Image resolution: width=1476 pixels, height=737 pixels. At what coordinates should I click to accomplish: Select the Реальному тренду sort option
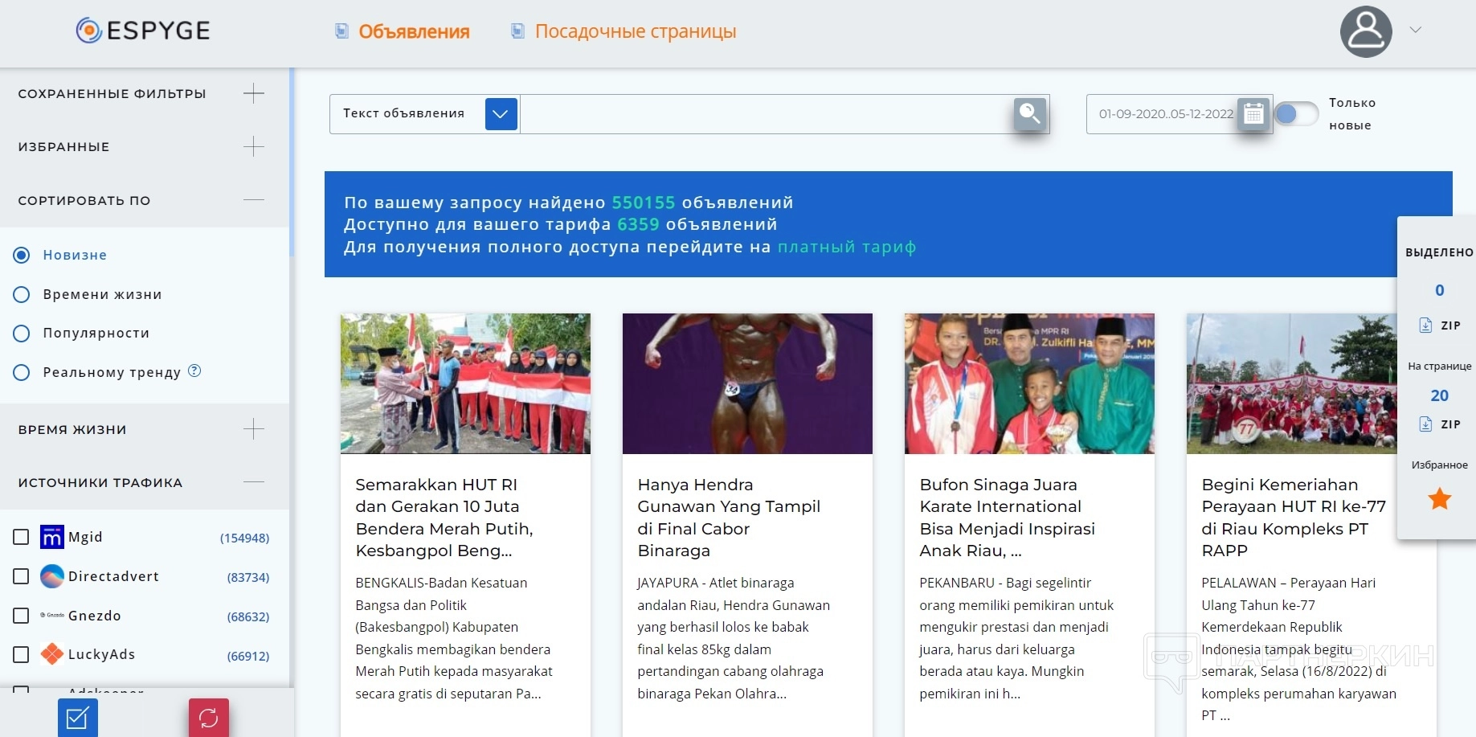pyautogui.click(x=22, y=372)
